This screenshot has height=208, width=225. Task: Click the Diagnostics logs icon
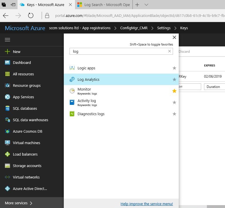click(72, 114)
